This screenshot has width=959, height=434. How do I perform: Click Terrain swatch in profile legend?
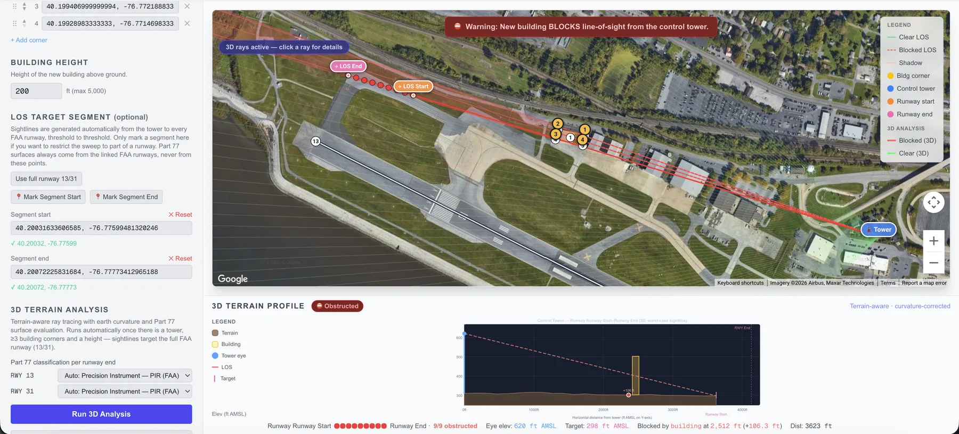tap(215, 333)
